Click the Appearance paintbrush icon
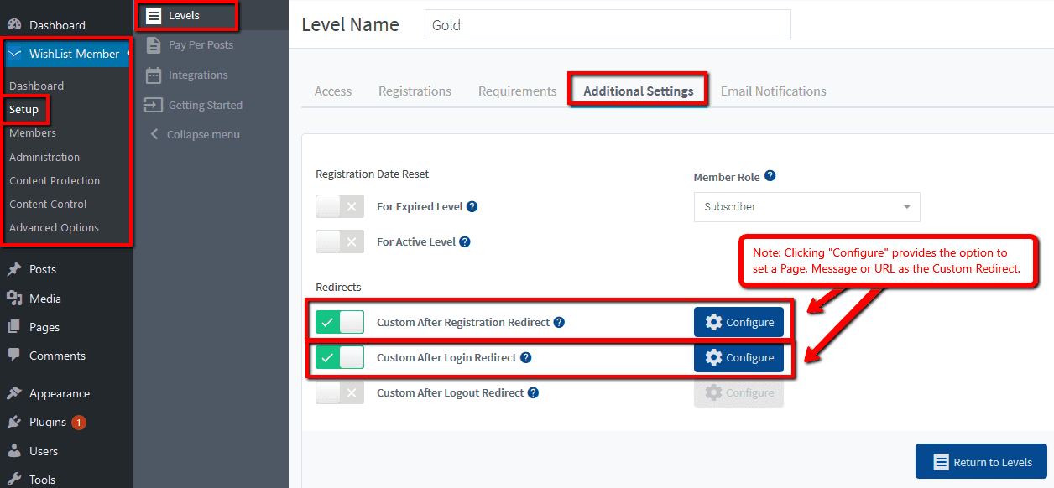Screen dimensions: 1054x488 [x=14, y=393]
